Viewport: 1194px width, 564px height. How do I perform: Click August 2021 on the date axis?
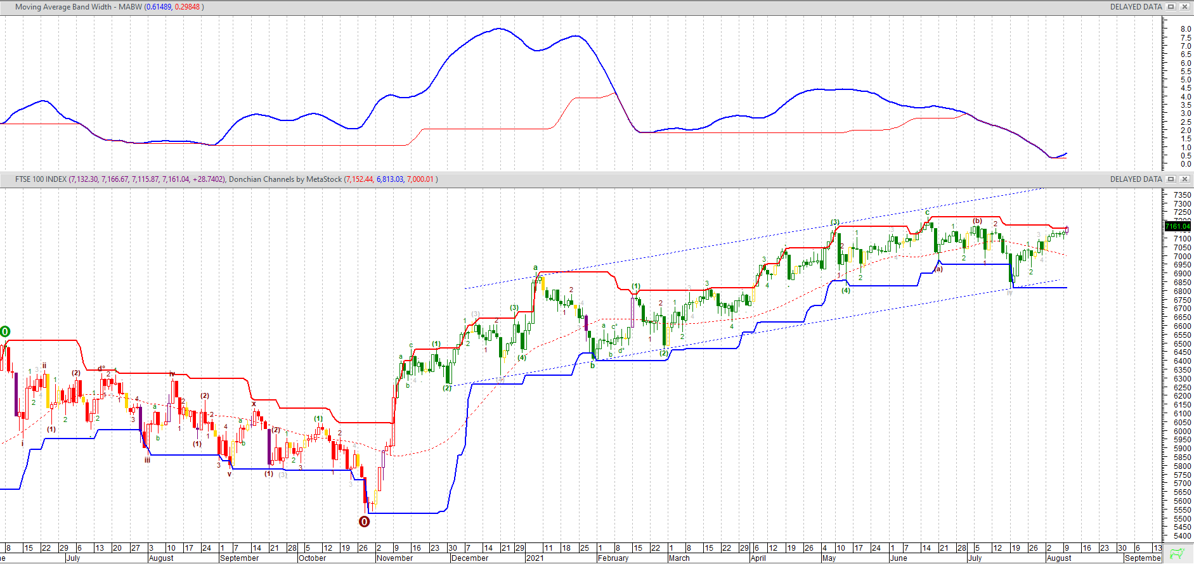click(1058, 558)
